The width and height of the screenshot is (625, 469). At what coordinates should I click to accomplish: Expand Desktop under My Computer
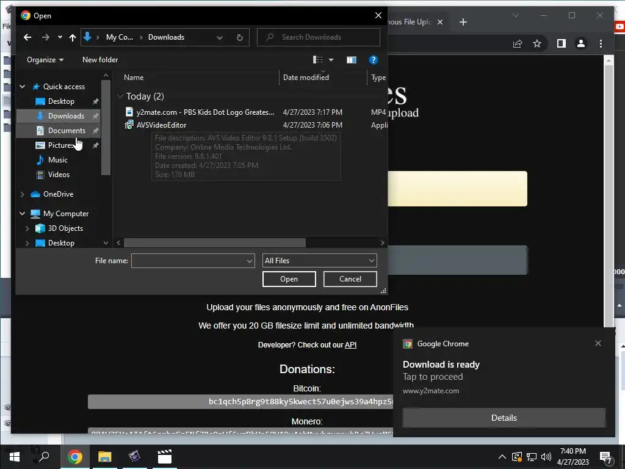tap(27, 243)
